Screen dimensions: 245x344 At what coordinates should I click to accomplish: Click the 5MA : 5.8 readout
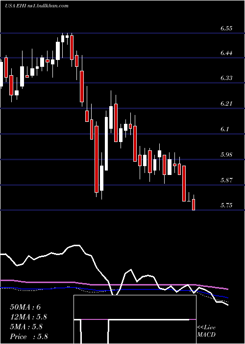coord(26,327)
